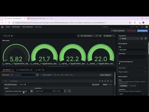Open the data source help icon
The image size is (149, 112).
[x=38, y=75]
